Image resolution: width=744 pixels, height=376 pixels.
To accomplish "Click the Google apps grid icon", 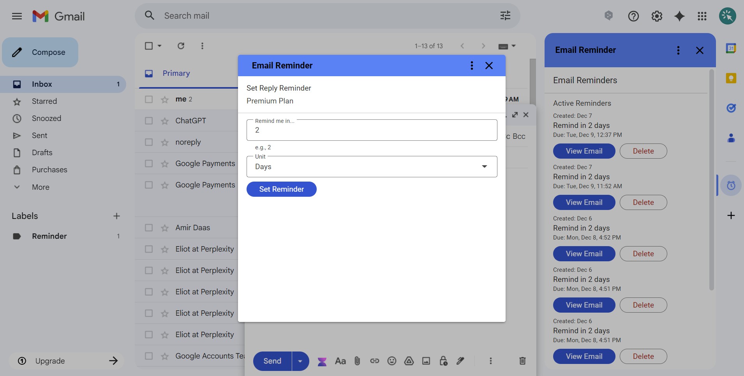I will [702, 16].
